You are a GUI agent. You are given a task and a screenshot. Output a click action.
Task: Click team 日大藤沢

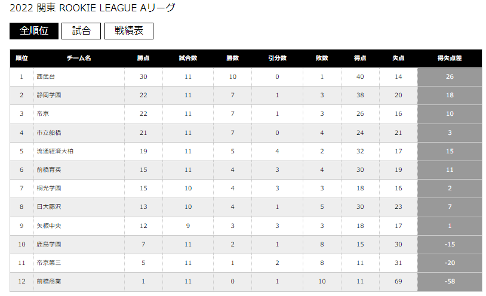point(49,206)
